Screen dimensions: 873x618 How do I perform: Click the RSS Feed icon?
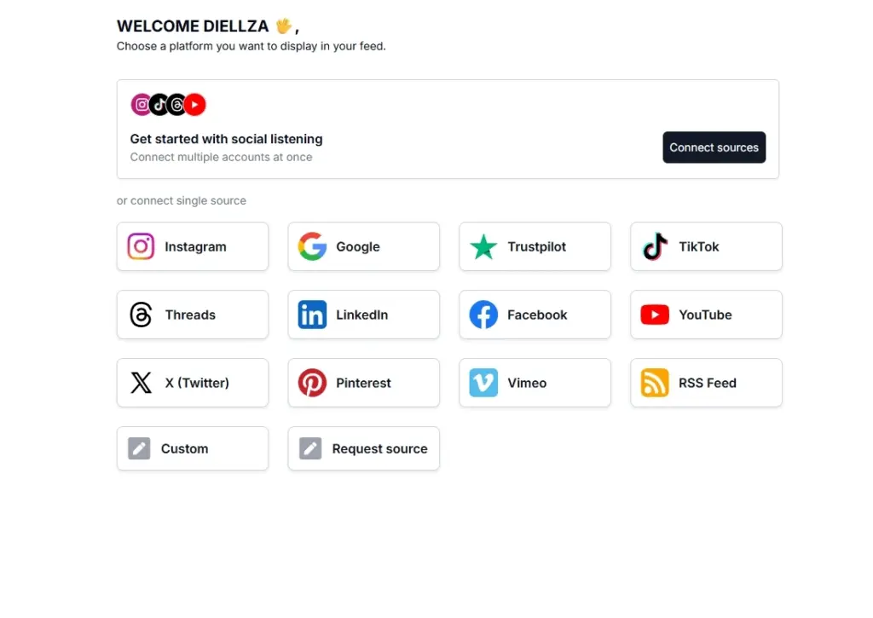654,383
